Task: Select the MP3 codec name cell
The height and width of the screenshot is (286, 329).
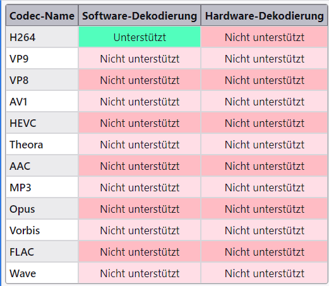Action: click(x=42, y=188)
